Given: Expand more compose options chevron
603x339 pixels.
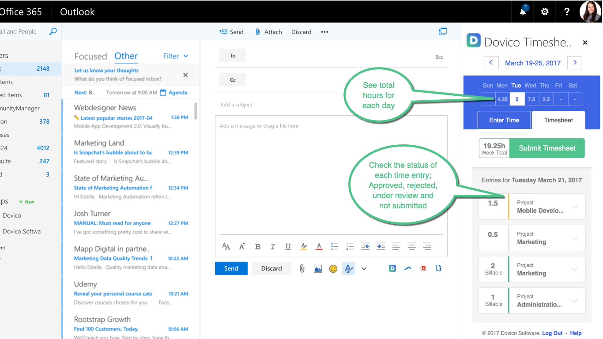Looking at the screenshot, I should click(364, 268).
